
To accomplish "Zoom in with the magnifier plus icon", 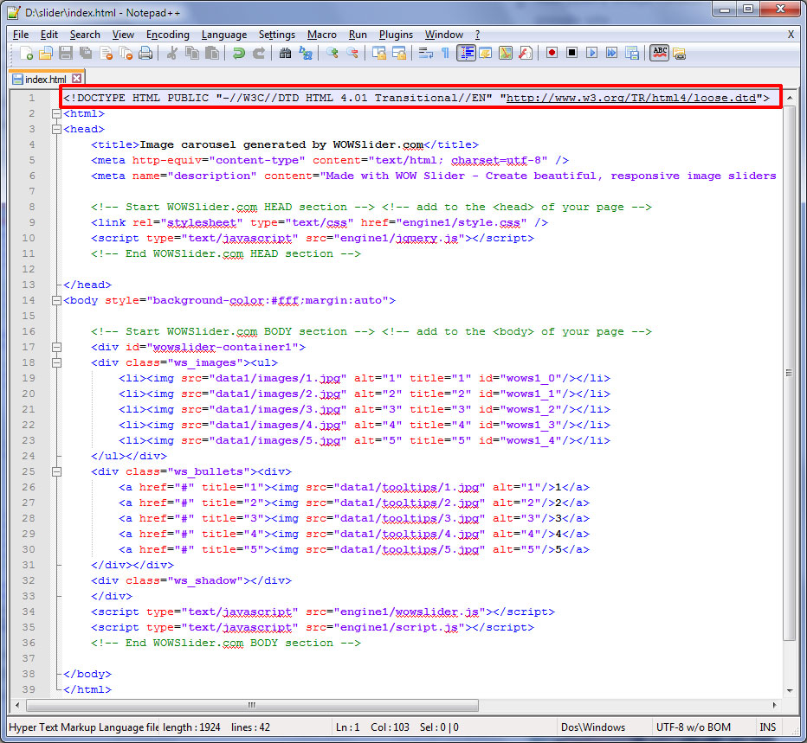I will click(332, 53).
